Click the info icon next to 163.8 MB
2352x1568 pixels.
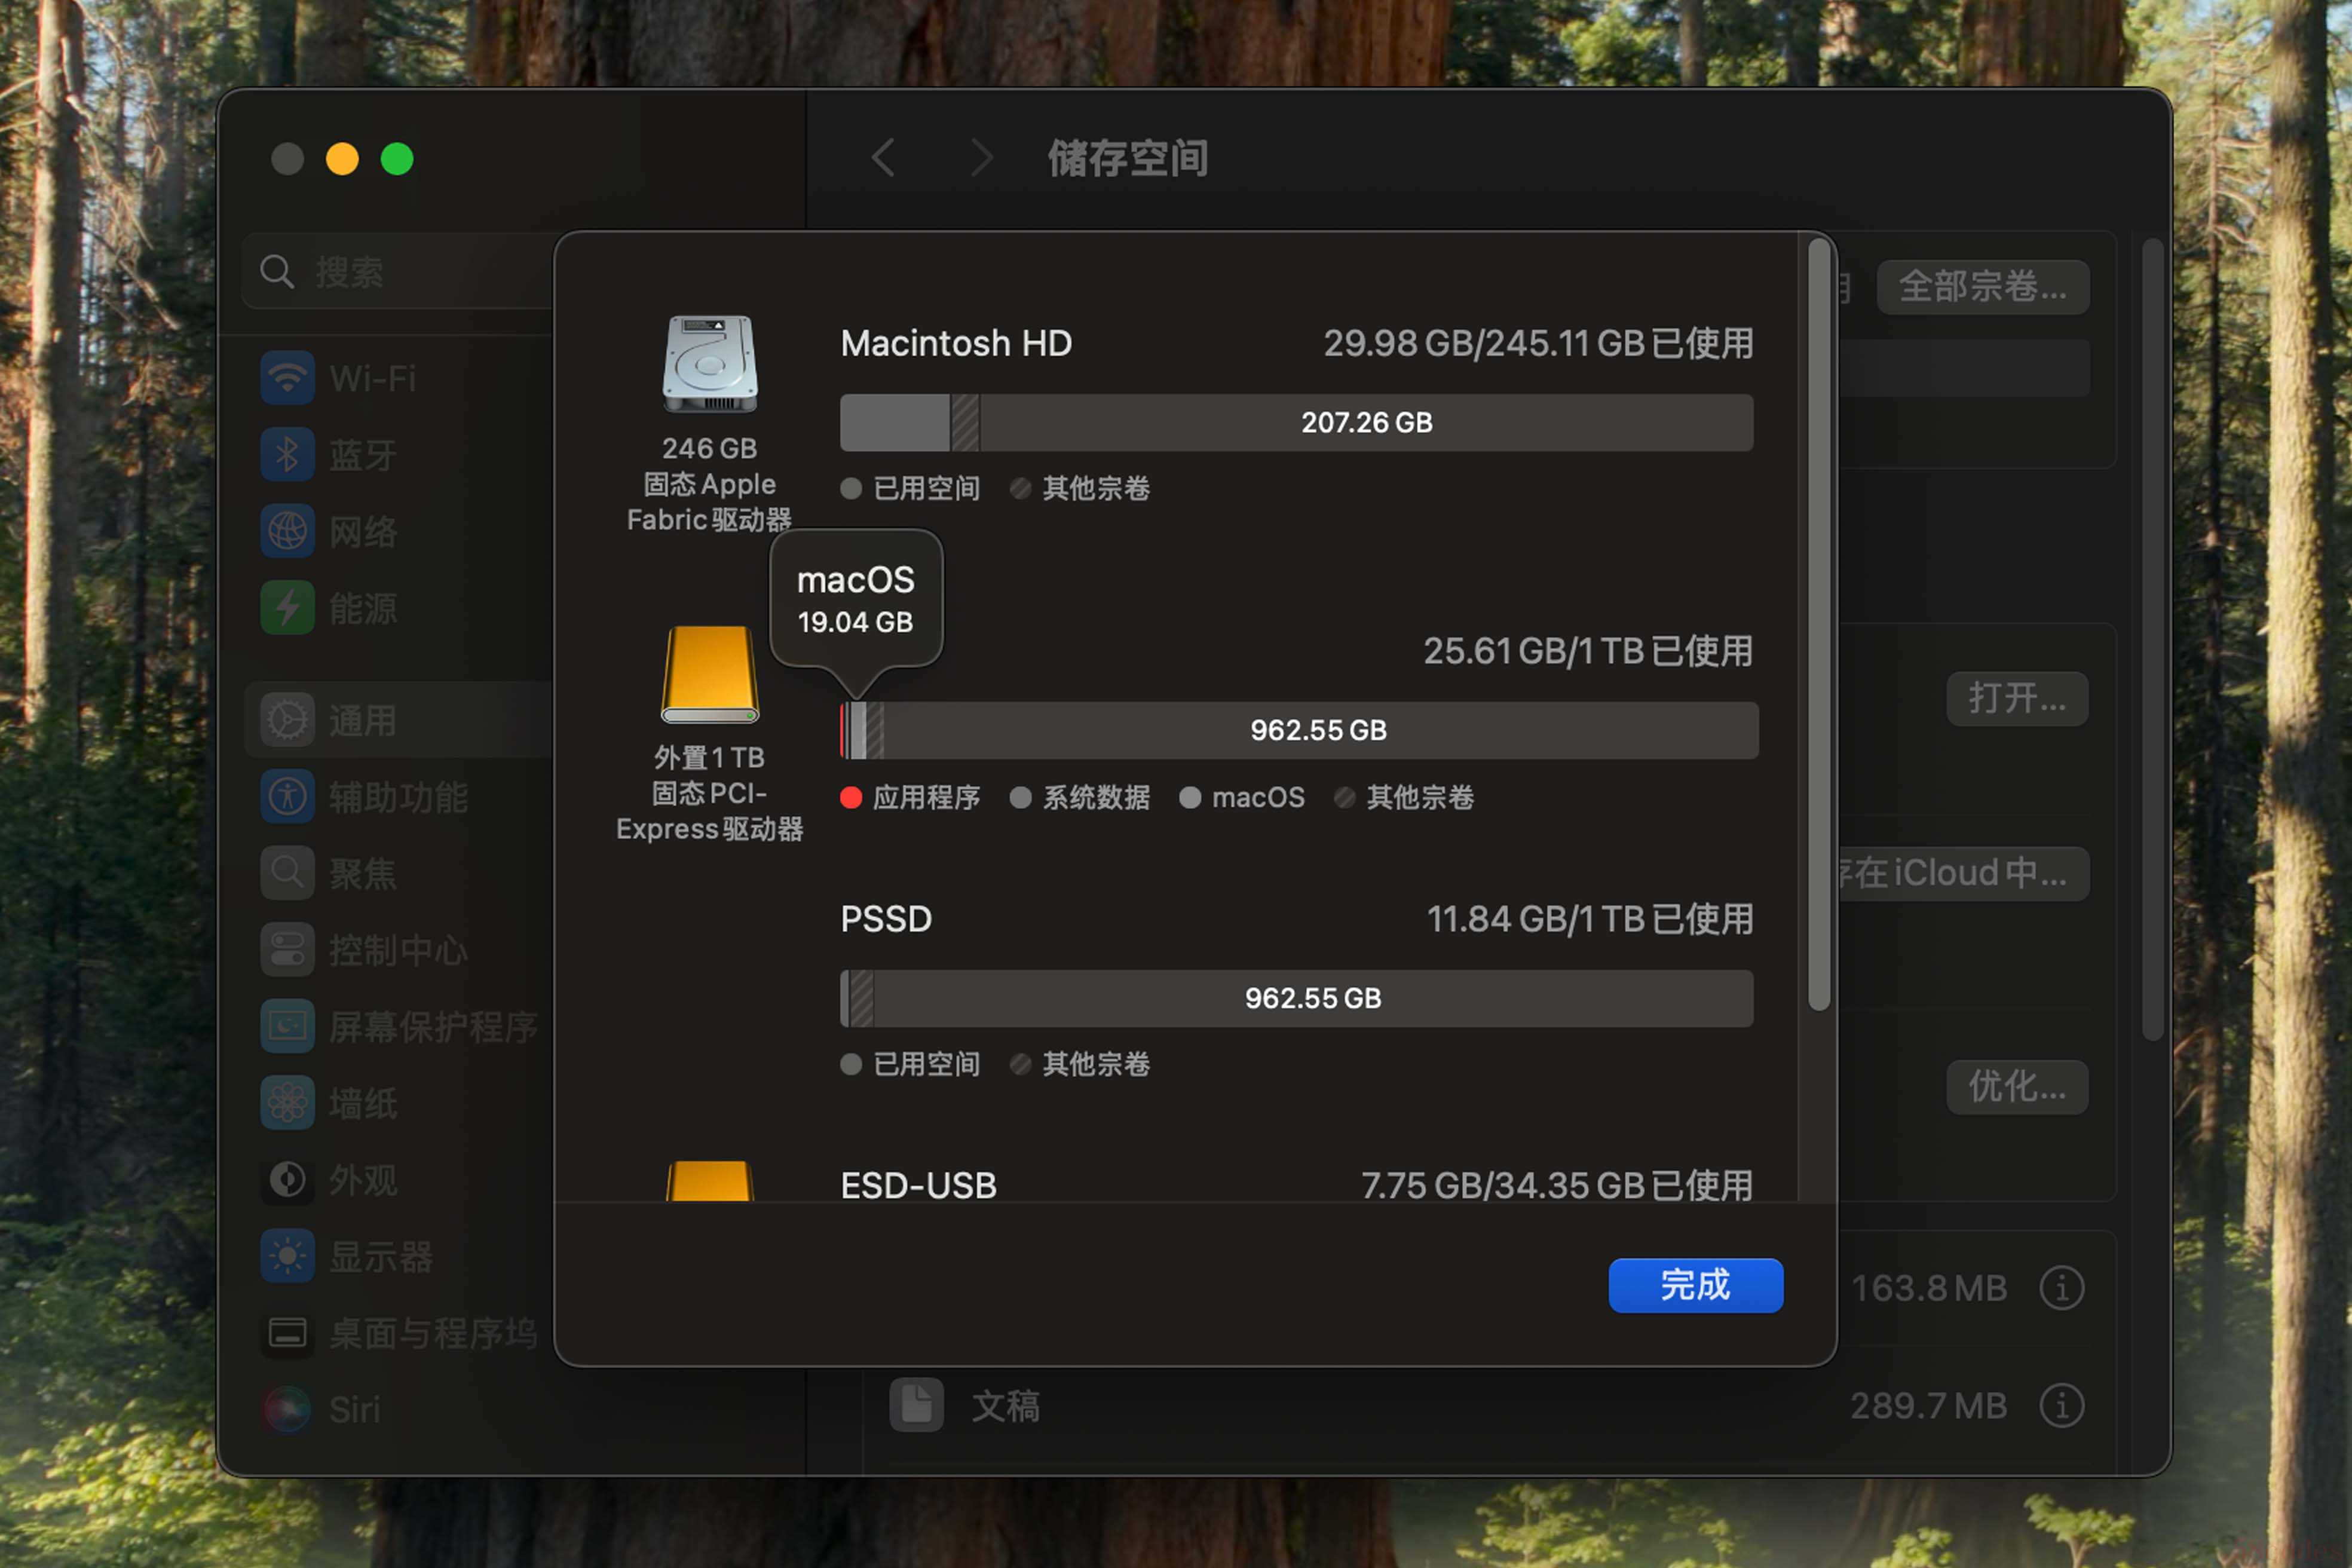point(2062,1288)
